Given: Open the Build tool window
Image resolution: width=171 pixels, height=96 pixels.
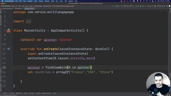Looking at the screenshot, I should (x=26, y=93).
